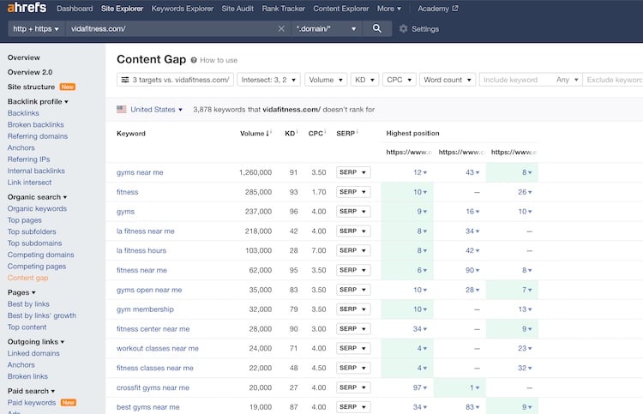The image size is (643, 414).
Task: Open Overview in the sidebar
Action: (x=23, y=57)
